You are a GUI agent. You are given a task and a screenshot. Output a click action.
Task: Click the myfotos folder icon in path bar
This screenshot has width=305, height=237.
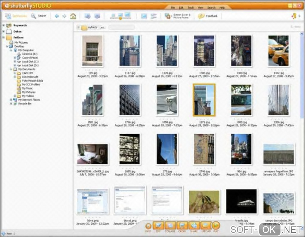(x=84, y=27)
